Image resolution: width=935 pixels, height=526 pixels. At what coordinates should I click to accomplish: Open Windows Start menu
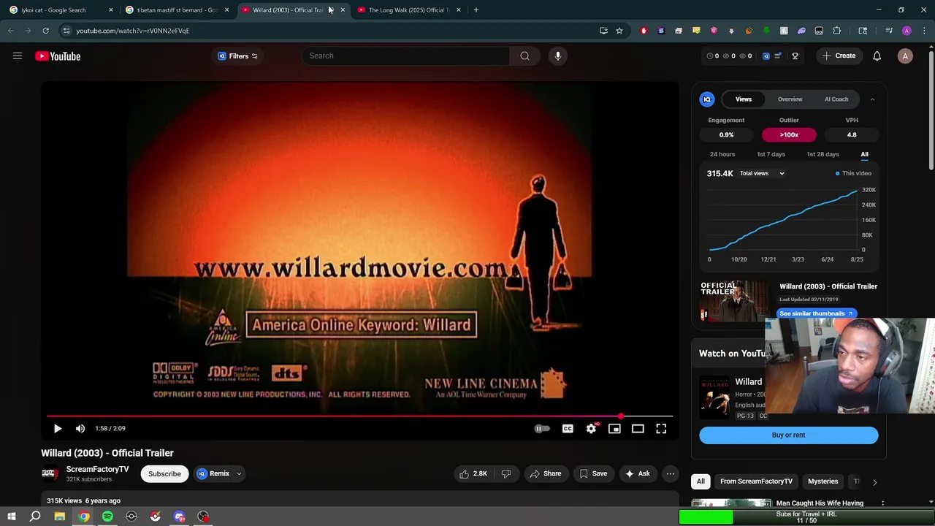coord(12,517)
